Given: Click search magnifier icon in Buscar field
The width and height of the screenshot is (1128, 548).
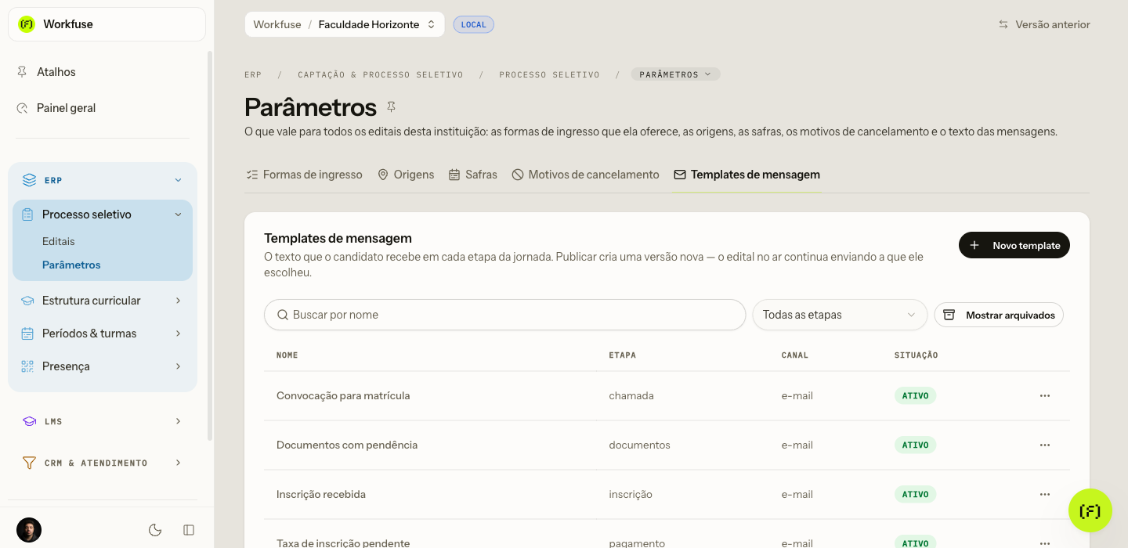Looking at the screenshot, I should 283,315.
